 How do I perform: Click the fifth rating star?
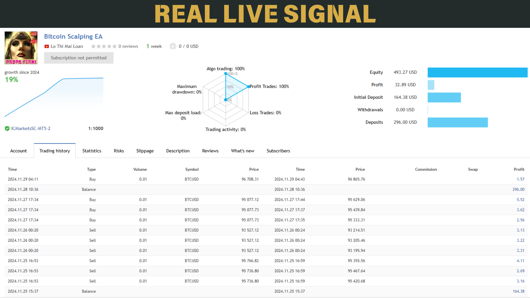(114, 46)
